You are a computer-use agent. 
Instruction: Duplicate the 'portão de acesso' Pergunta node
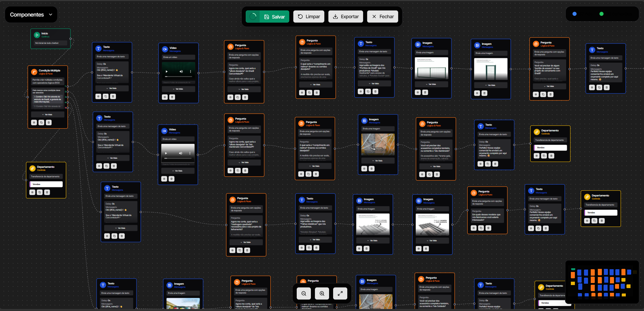543,94
